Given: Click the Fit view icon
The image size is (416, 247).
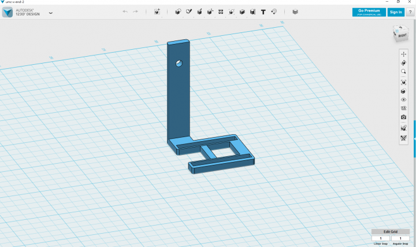Looking at the screenshot, I should tap(403, 83).
